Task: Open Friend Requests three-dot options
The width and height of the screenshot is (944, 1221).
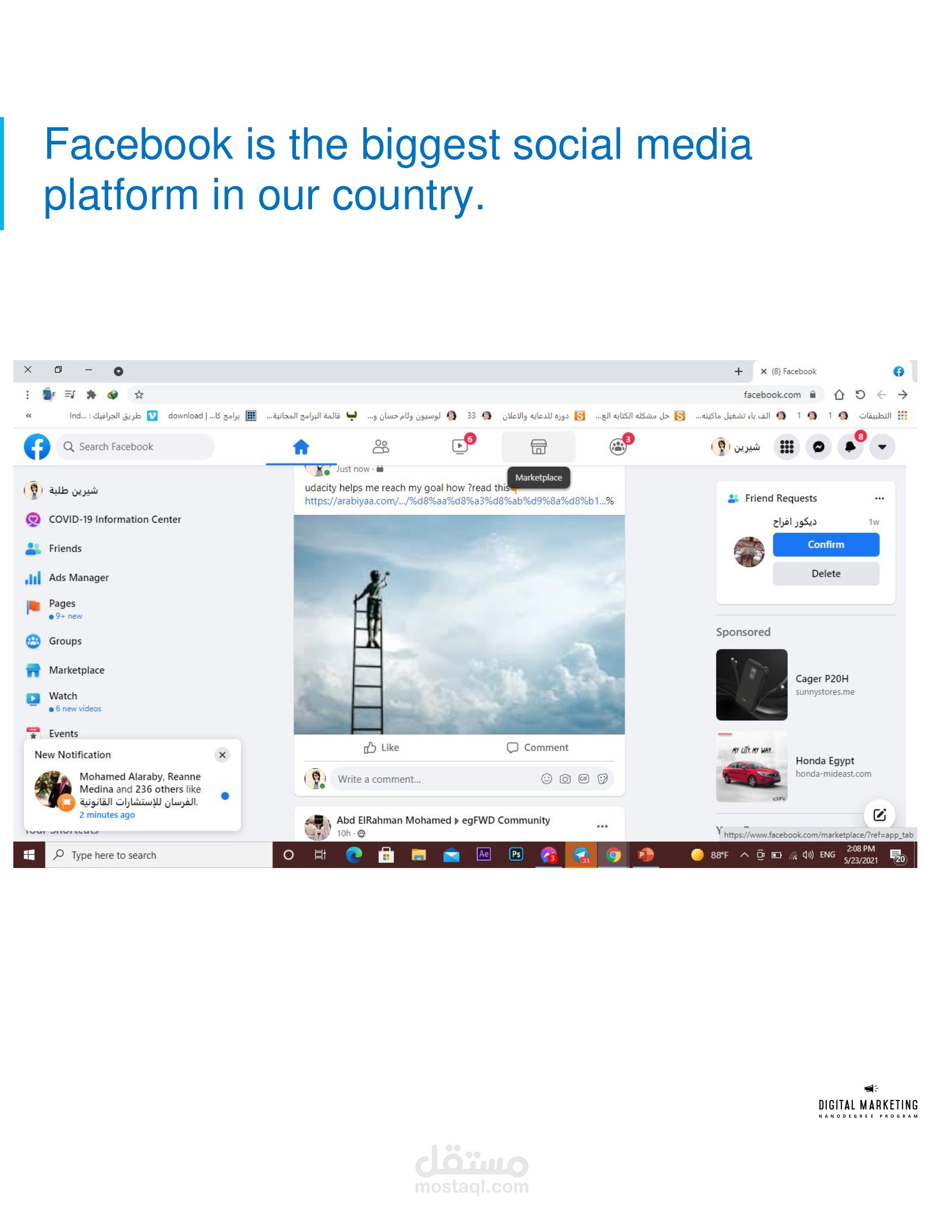Action: click(879, 498)
